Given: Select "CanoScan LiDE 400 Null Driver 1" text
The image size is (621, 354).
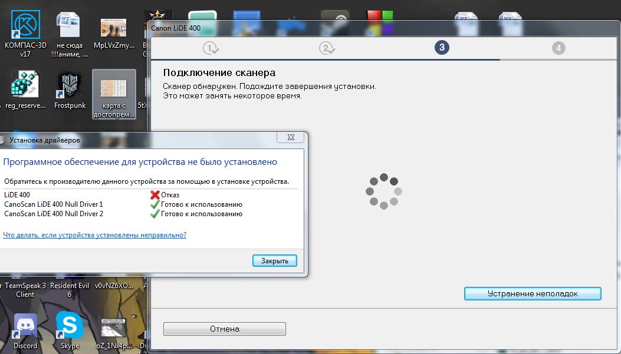Looking at the screenshot, I should click(x=54, y=204).
